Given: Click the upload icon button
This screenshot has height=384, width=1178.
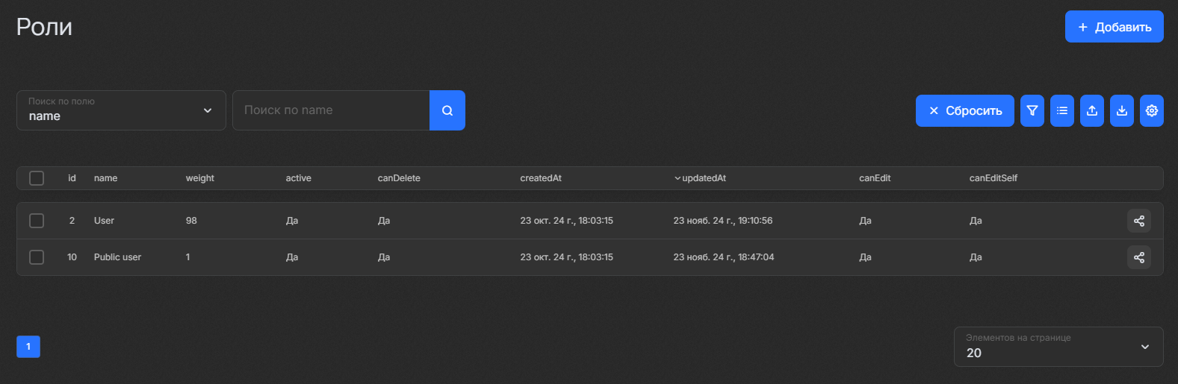Looking at the screenshot, I should point(1091,110).
